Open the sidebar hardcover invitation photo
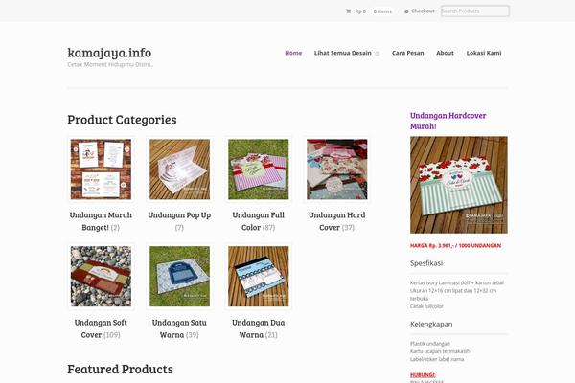This screenshot has width=575, height=383. pos(459,185)
